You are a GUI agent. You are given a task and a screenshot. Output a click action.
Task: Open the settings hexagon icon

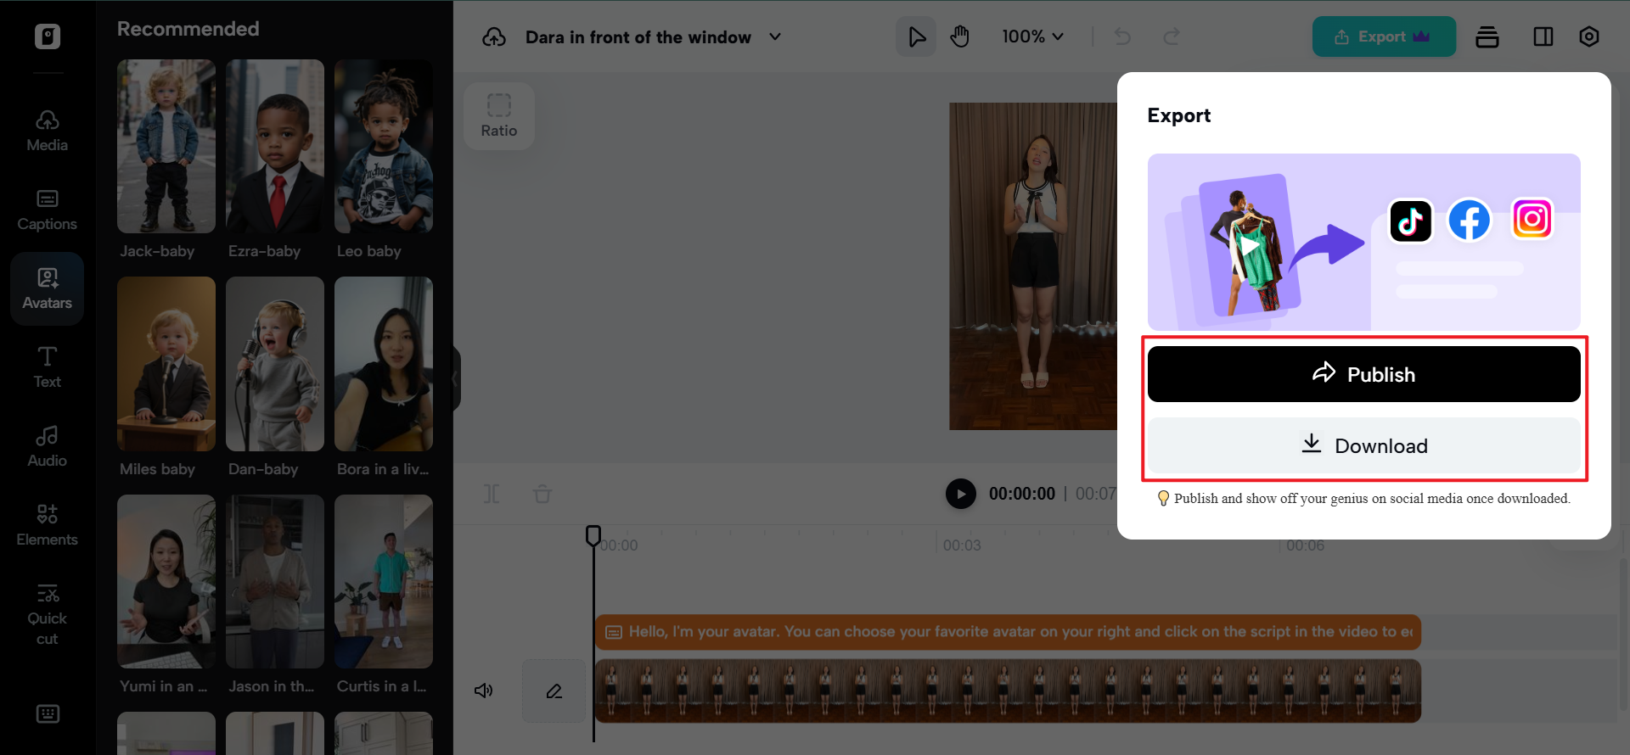(x=1589, y=36)
